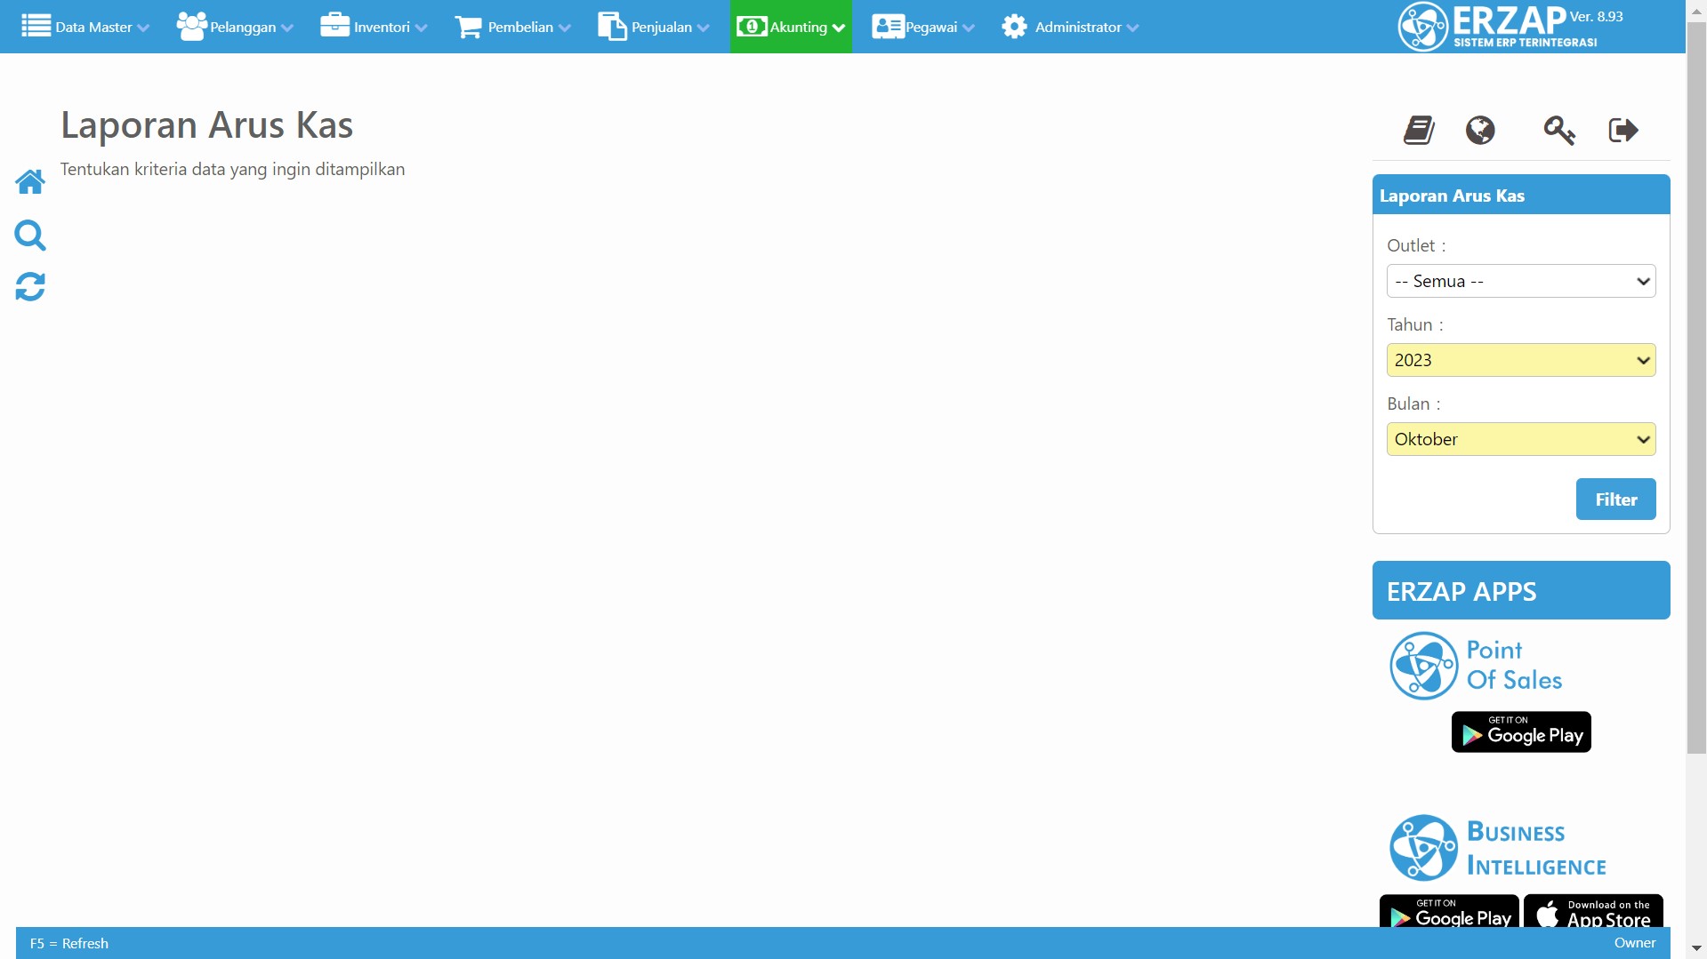
Task: Click the Filter button
Action: pos(1615,499)
